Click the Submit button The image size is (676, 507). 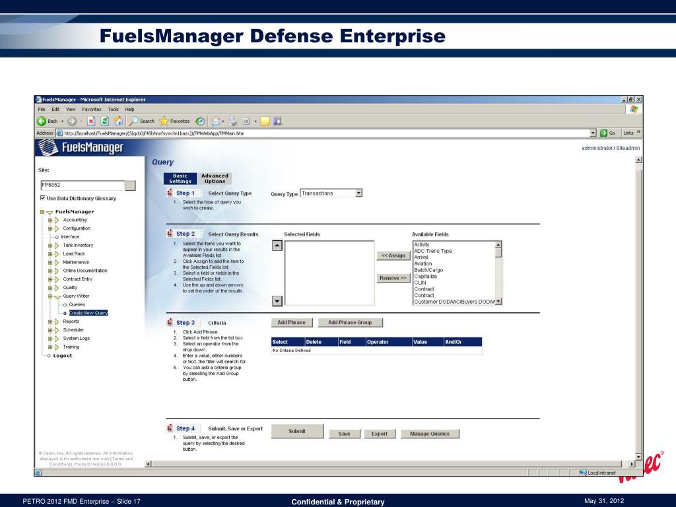coord(297,431)
